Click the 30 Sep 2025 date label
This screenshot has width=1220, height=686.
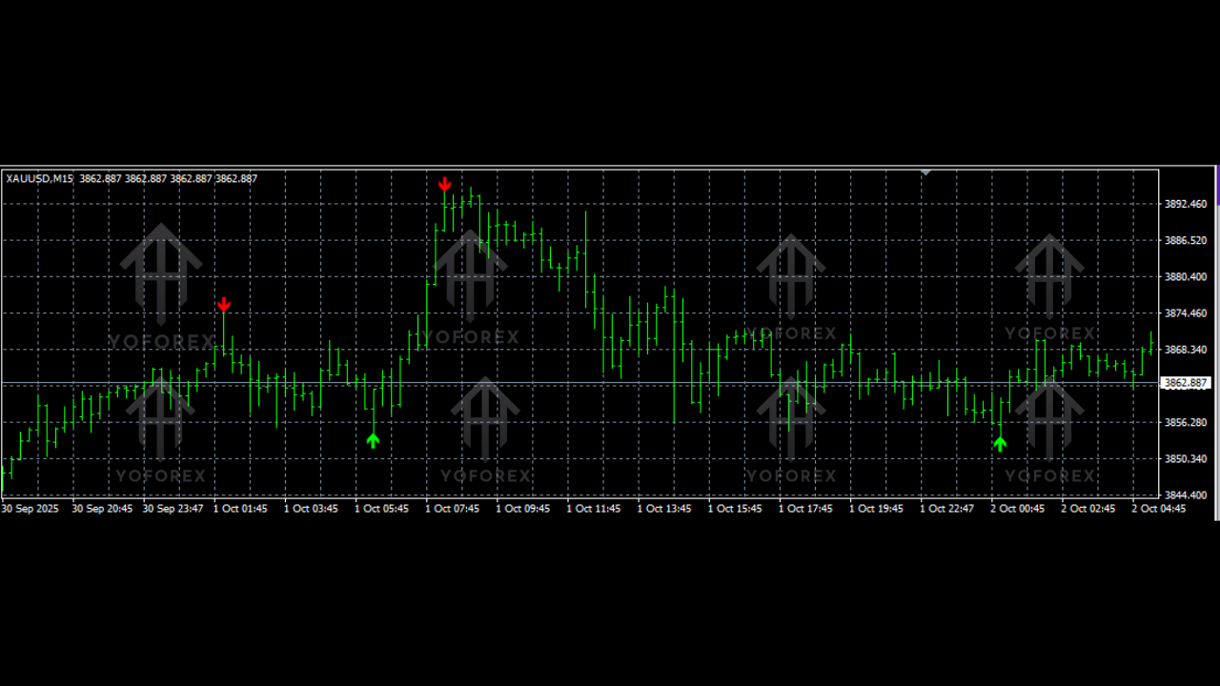point(30,509)
